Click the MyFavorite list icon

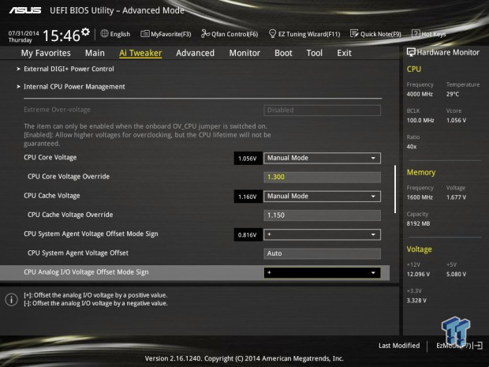coord(144,34)
